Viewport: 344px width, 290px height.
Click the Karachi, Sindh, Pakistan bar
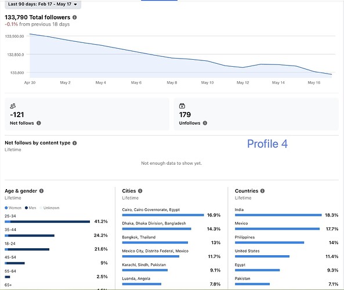tap(145, 270)
